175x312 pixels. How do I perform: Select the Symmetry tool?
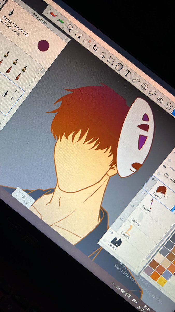(x=169, y=106)
